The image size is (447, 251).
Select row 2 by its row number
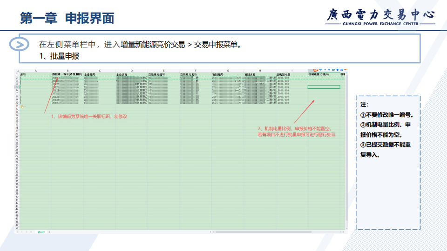point(17,78)
